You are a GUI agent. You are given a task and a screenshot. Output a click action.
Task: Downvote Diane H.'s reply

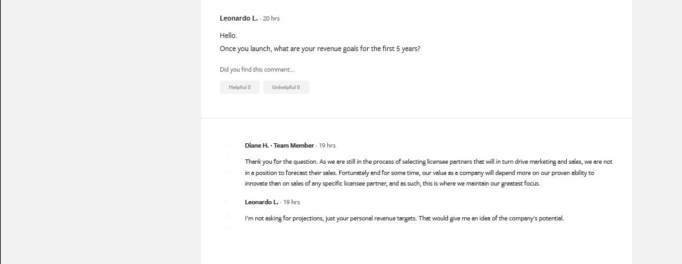coord(227,171)
